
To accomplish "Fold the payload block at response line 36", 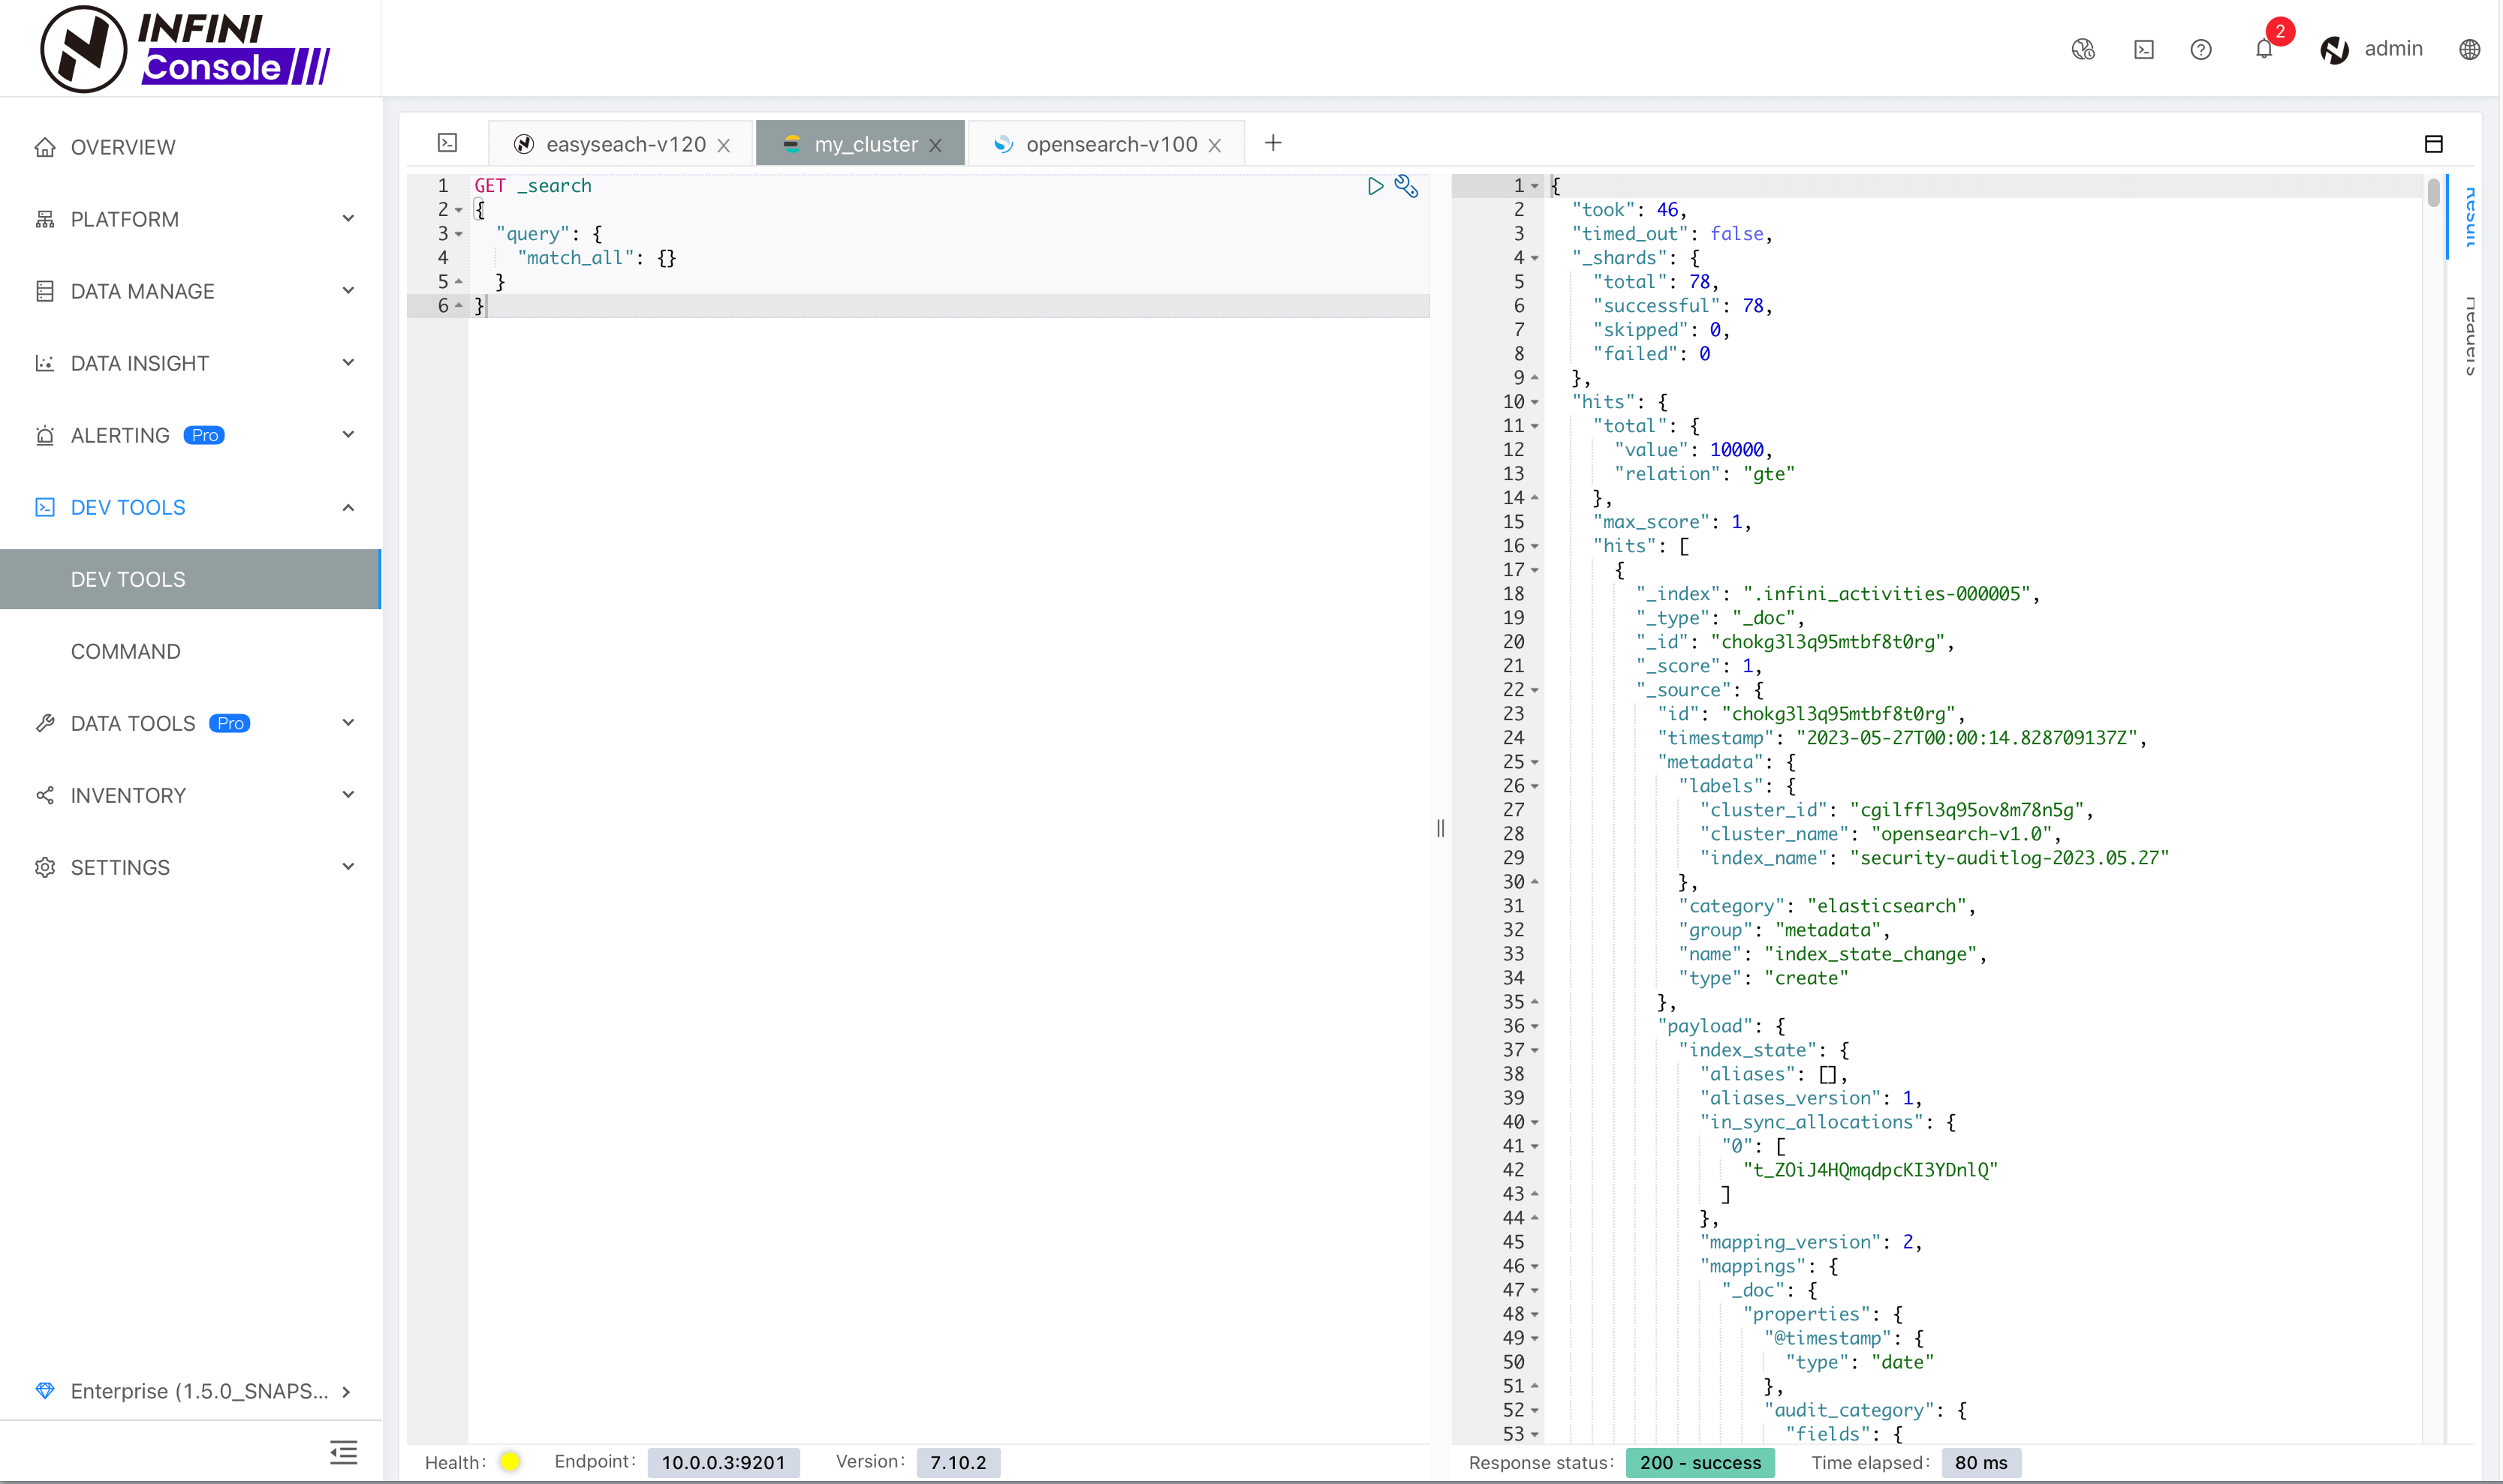I will pos(1535,1026).
